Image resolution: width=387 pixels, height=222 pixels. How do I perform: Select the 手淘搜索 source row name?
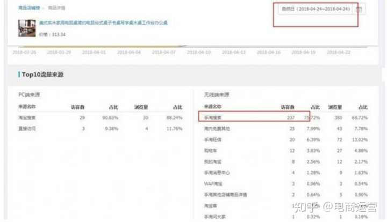[x=212, y=117]
